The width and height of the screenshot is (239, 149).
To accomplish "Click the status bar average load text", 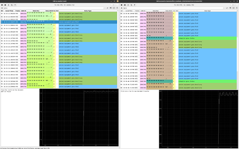I will 25,148.
